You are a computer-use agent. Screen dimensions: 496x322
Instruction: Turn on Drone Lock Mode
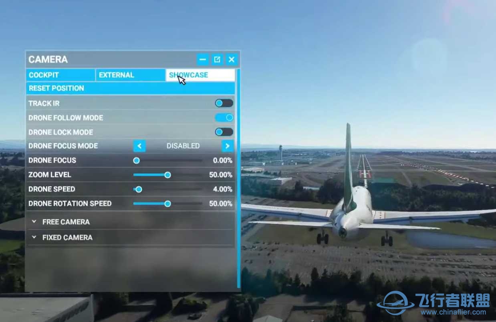pyautogui.click(x=224, y=132)
